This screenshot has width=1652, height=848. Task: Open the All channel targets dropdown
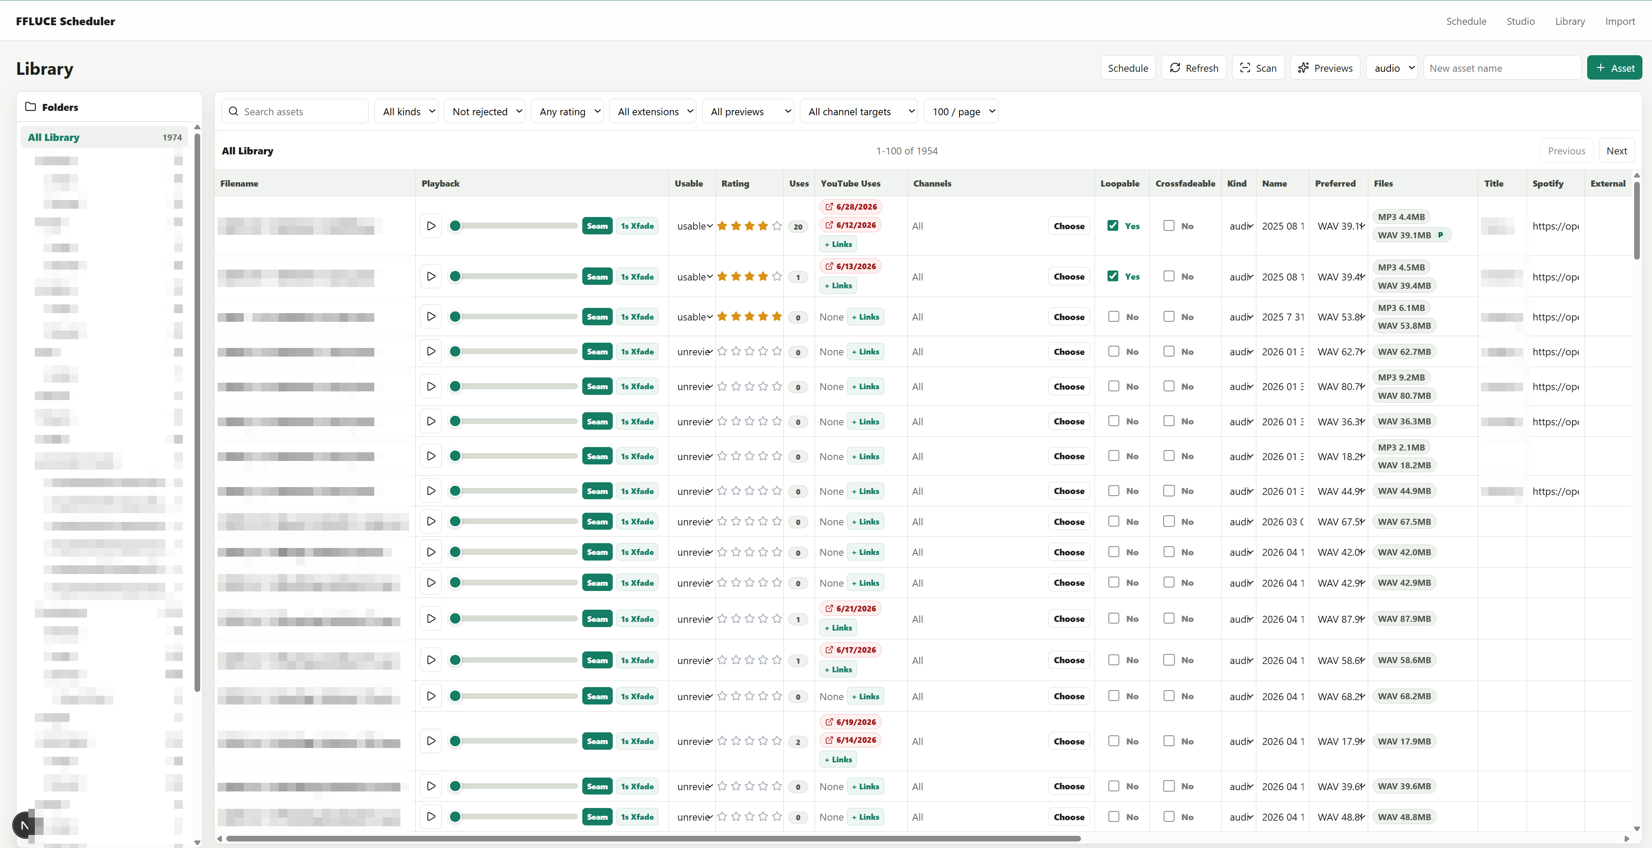point(858,111)
